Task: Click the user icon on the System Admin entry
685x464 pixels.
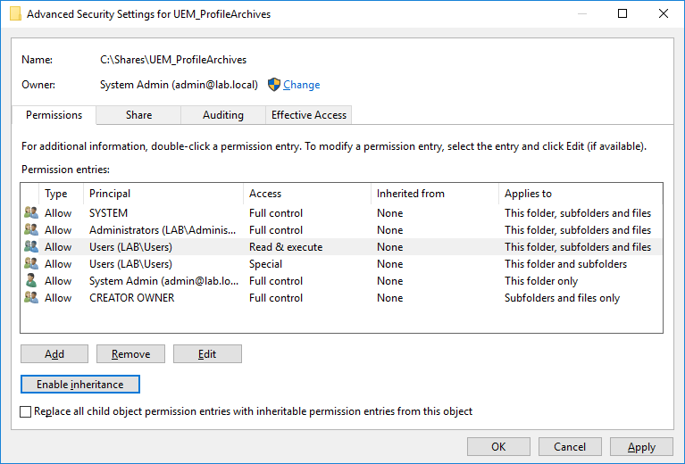Action: (x=31, y=281)
